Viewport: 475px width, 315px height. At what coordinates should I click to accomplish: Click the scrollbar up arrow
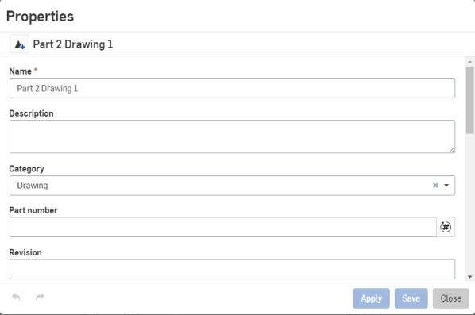point(470,62)
